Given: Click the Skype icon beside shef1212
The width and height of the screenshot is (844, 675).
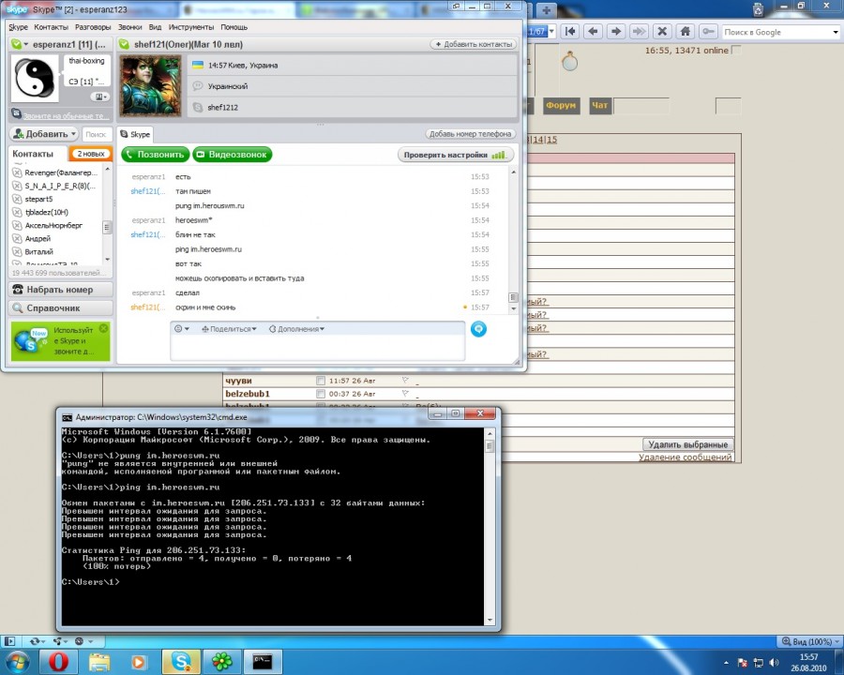Looking at the screenshot, I should point(198,107).
